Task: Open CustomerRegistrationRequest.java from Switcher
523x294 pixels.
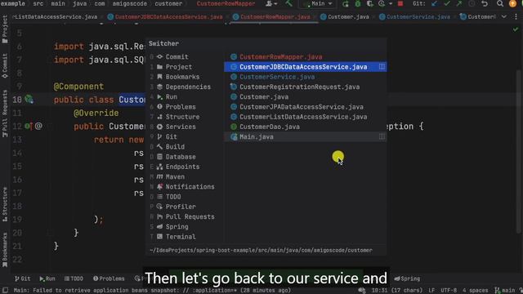Action: click(x=305, y=87)
